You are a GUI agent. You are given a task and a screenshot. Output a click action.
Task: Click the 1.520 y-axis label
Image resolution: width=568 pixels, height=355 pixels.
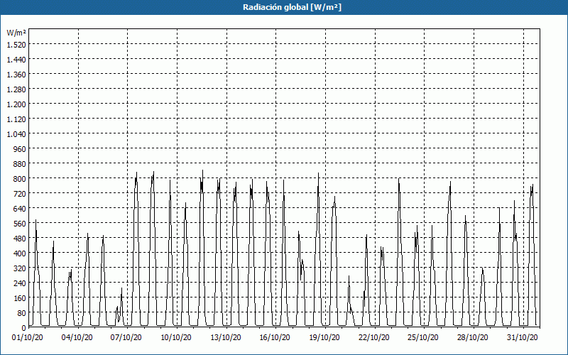click(16, 45)
